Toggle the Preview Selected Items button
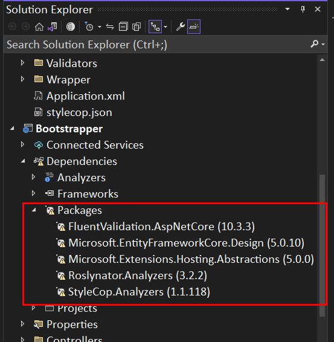This screenshot has width=334, height=342. tap(194, 27)
